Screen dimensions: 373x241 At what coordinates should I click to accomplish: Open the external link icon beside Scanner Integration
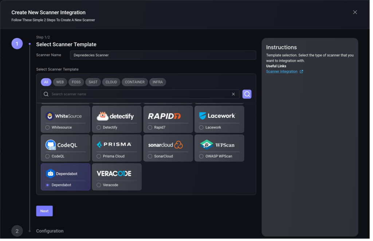pyautogui.click(x=301, y=72)
